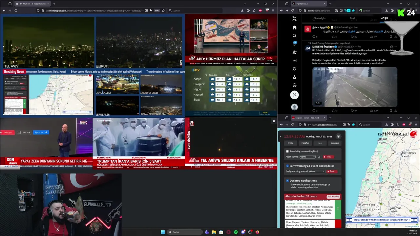Click Windows taskbar Suche search field

pos(185,232)
